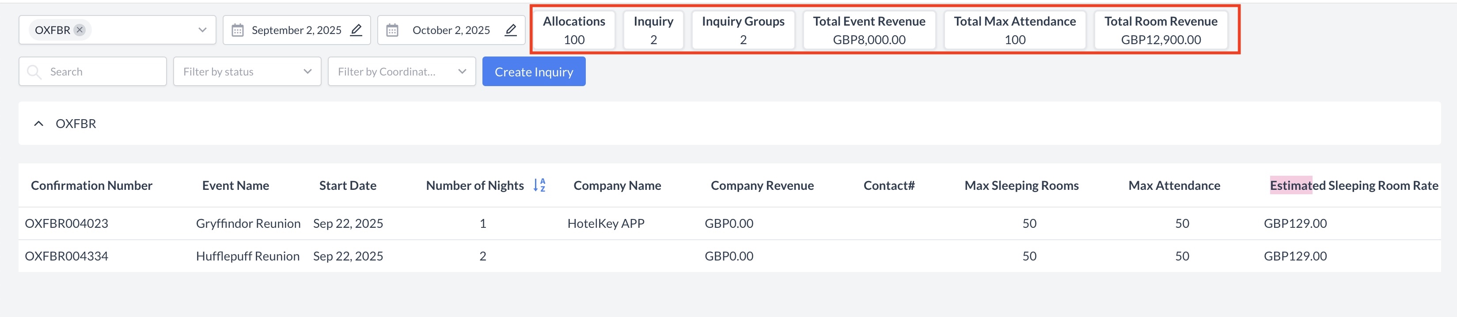This screenshot has height=317, width=1457.
Task: Collapse the OXFBR group section
Action: tap(38, 124)
